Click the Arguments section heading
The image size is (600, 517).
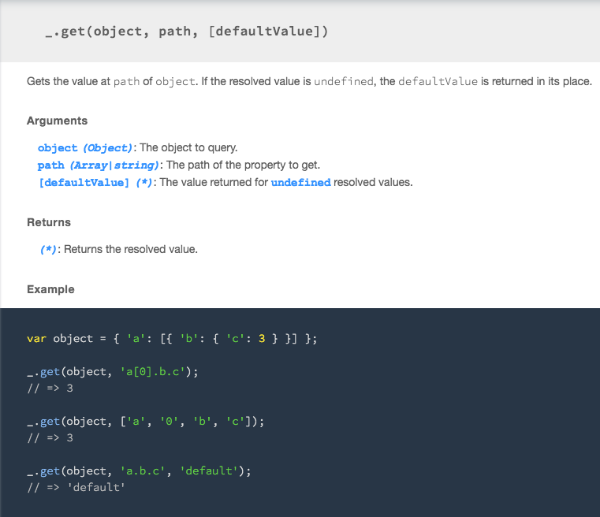click(x=57, y=121)
